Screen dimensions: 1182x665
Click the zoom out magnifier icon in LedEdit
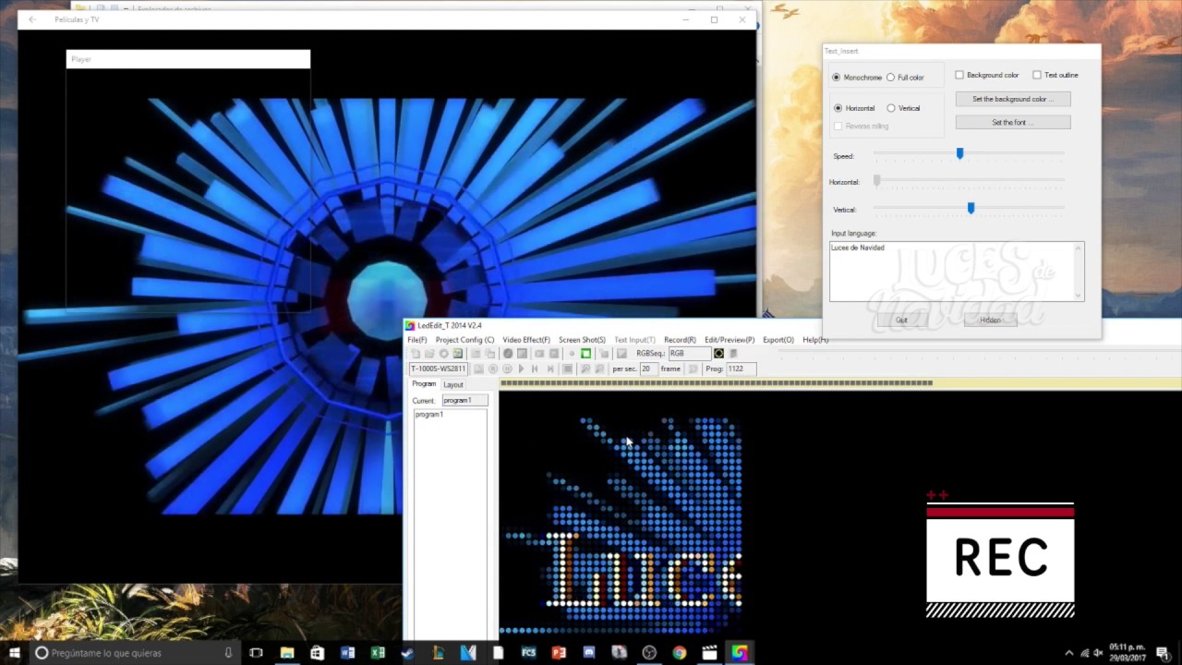click(599, 369)
